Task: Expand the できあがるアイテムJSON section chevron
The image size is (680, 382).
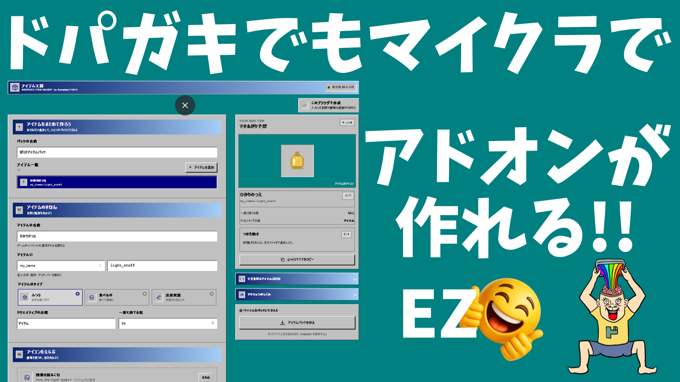Action: [x=355, y=279]
